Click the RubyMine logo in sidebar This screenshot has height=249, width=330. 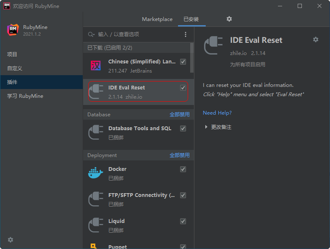[x=13, y=30]
